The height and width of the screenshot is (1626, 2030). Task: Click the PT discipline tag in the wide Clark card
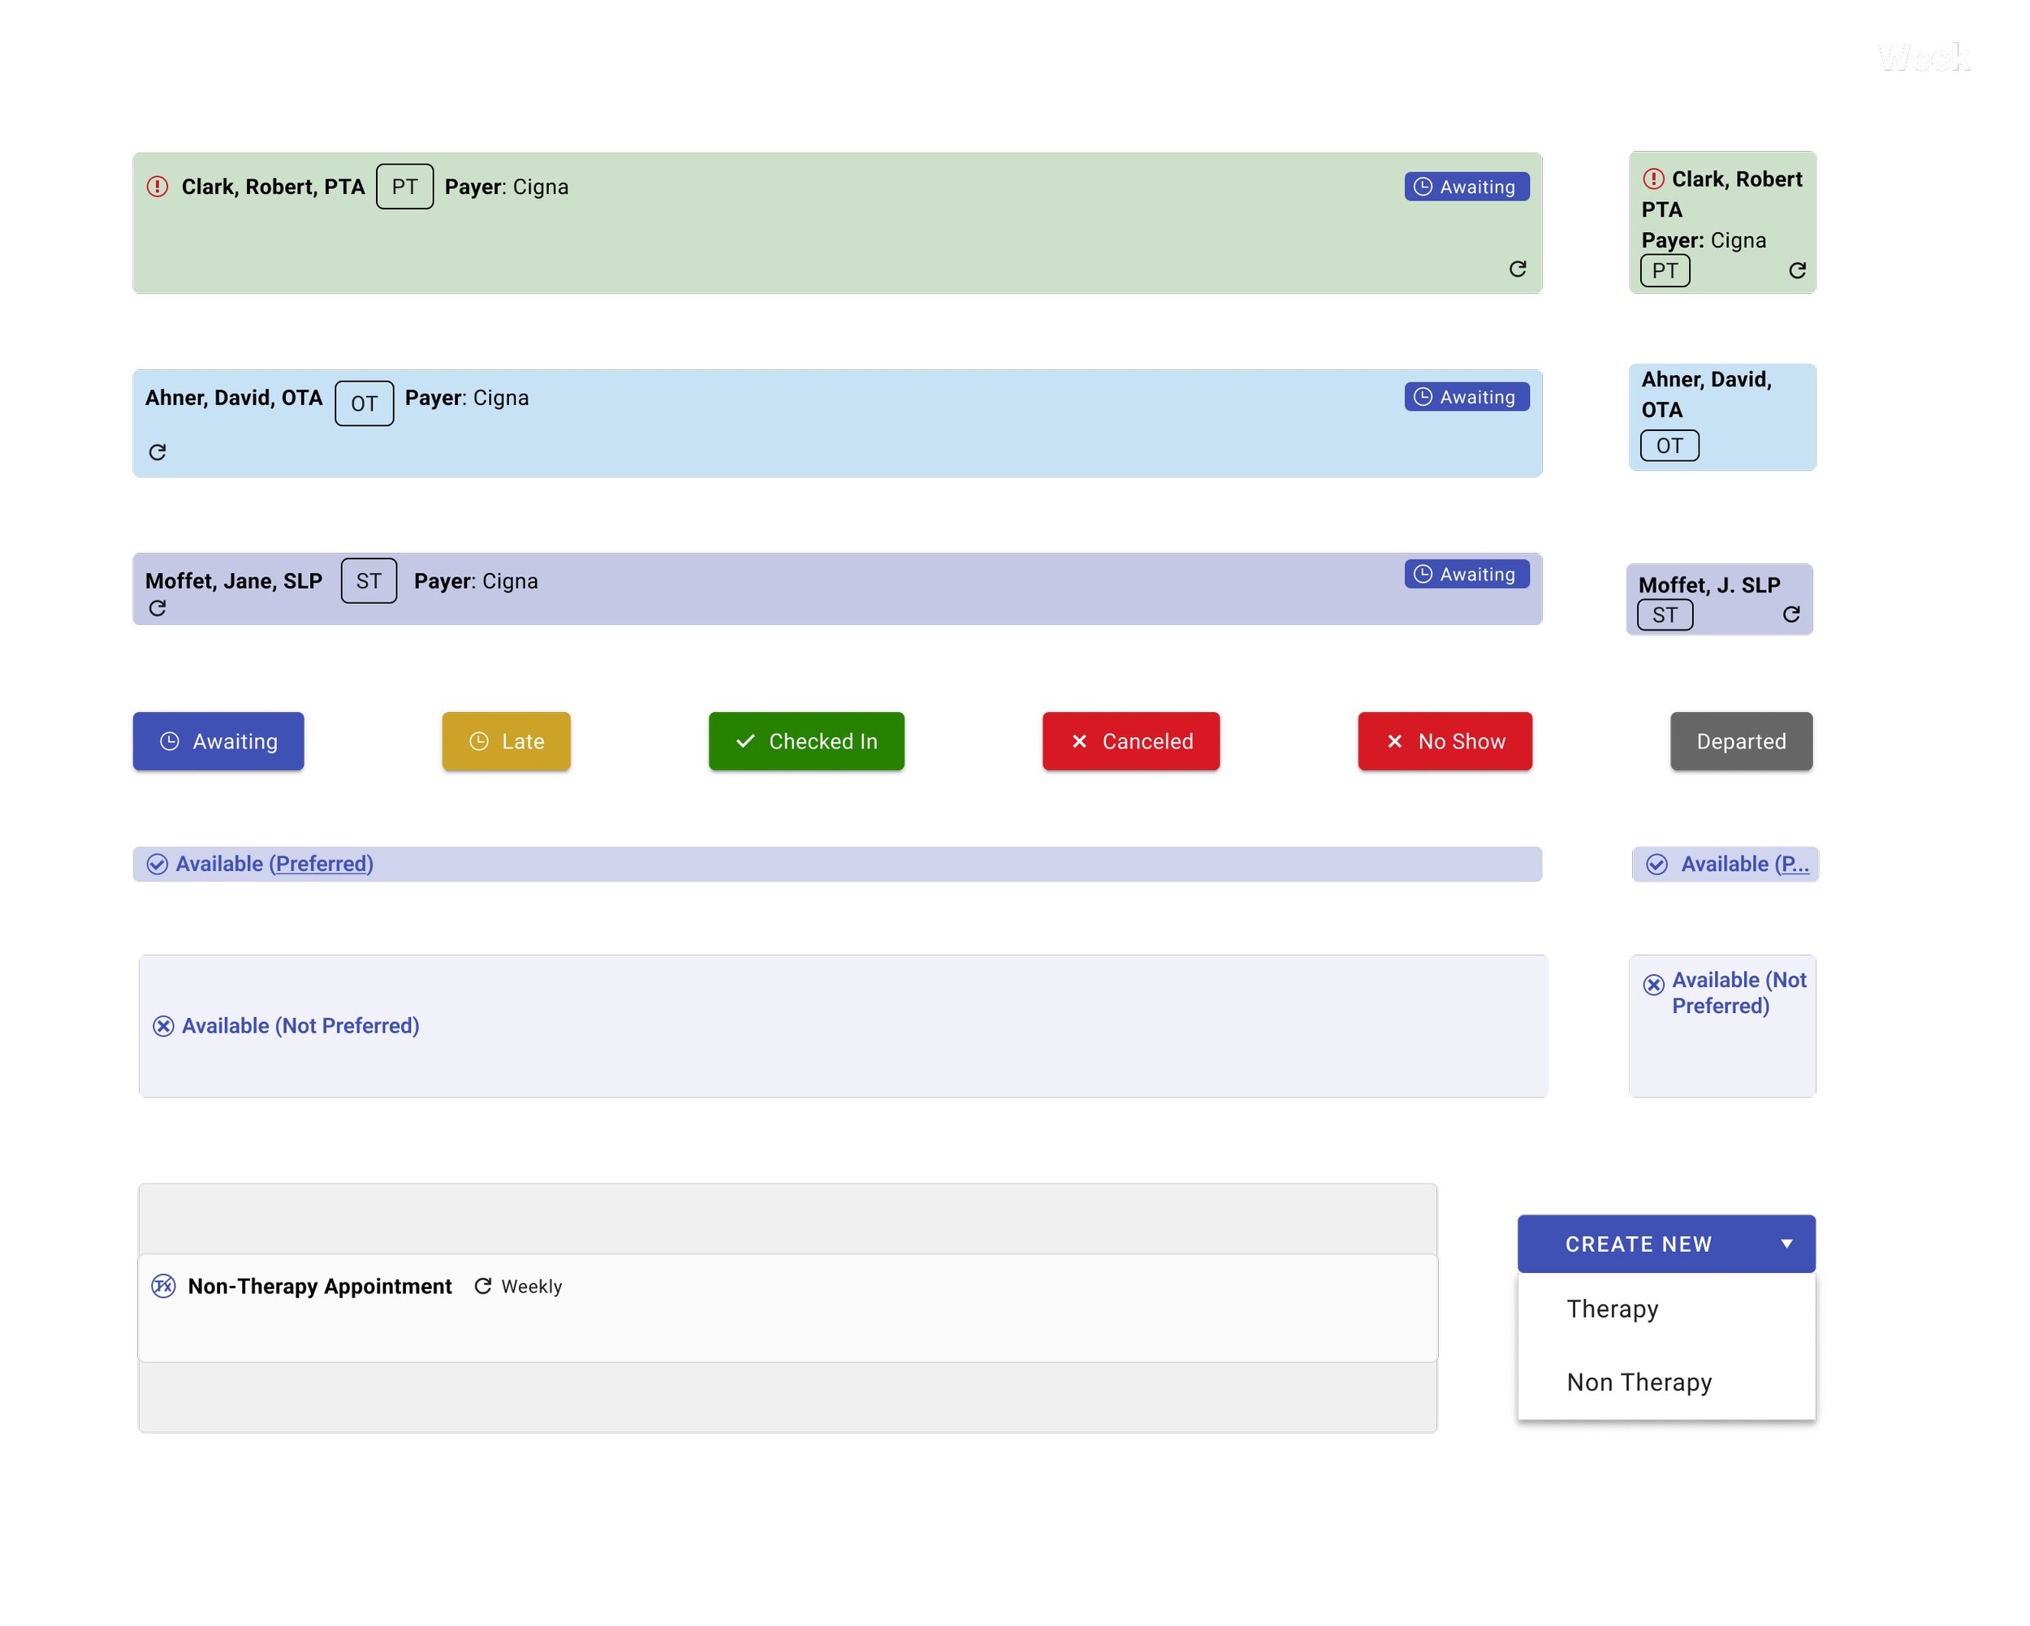click(x=404, y=187)
